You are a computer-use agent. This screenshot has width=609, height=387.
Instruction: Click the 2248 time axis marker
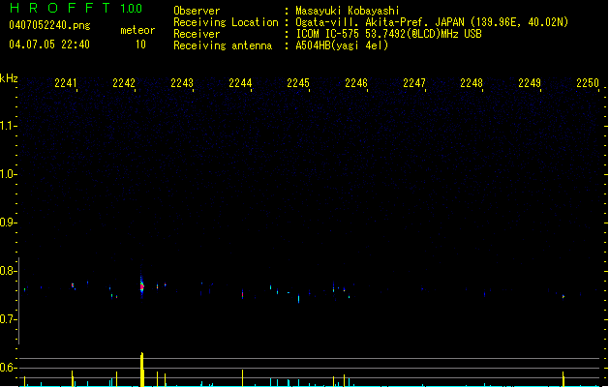472,83
